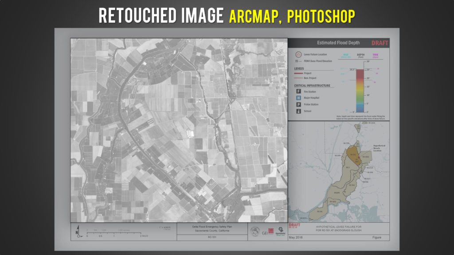Click the 'Levee Failure Location' legend label
Image resolution: width=454 pixels, height=255 pixels.
(x=315, y=54)
